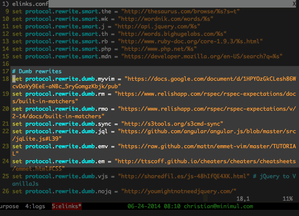Viewport: 299px width, 216px height.
Task: Close the elinks.conf tab with X
Action: click(294, 4)
